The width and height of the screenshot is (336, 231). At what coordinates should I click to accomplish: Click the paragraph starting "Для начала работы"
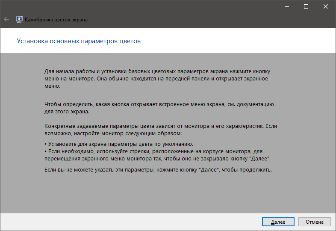point(157,78)
